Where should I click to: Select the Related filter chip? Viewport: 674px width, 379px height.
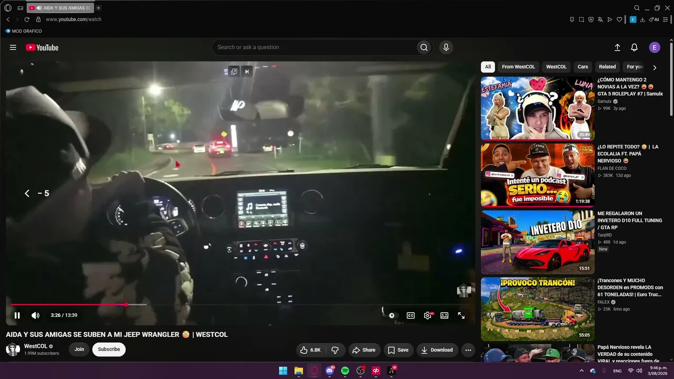(x=607, y=67)
